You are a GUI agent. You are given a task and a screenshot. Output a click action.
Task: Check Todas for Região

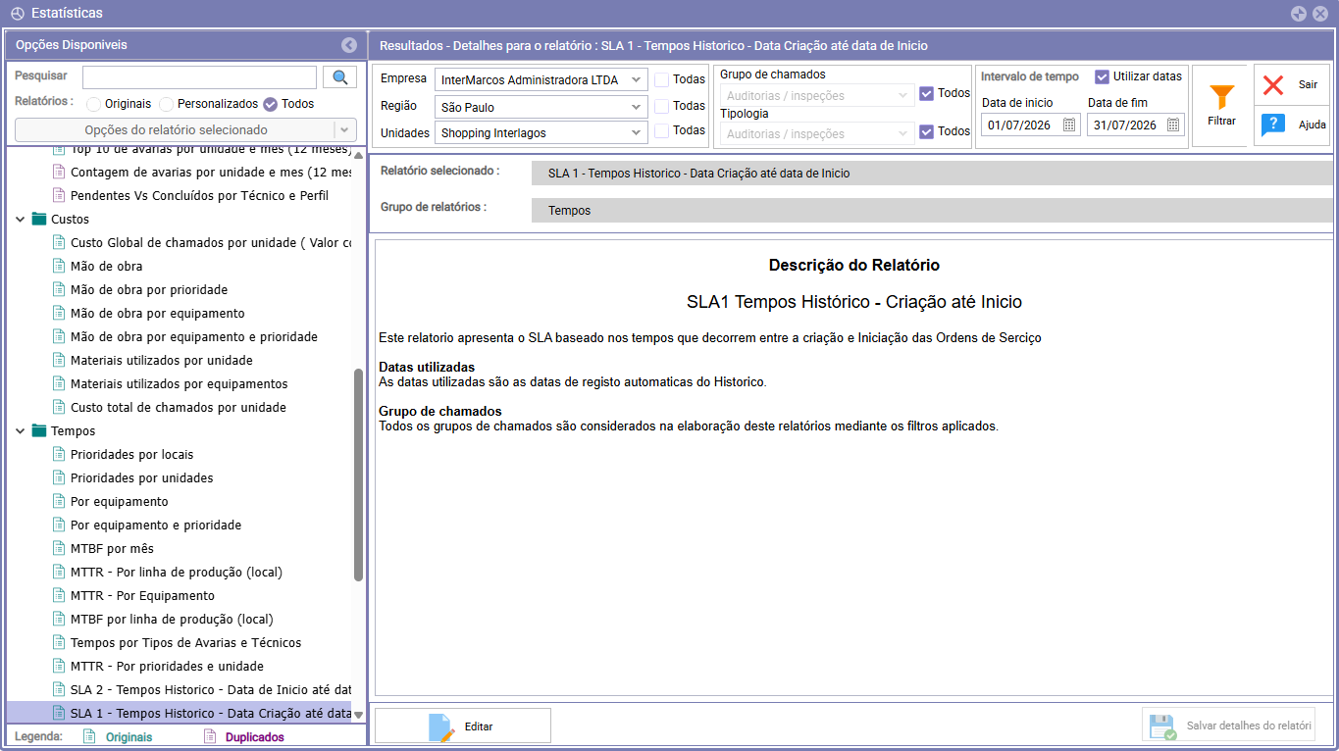[x=662, y=106]
